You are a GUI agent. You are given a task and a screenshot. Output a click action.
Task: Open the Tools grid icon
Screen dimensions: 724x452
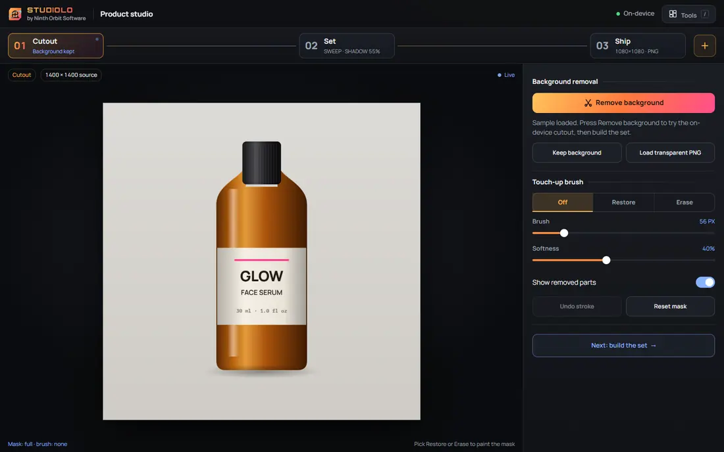click(673, 14)
